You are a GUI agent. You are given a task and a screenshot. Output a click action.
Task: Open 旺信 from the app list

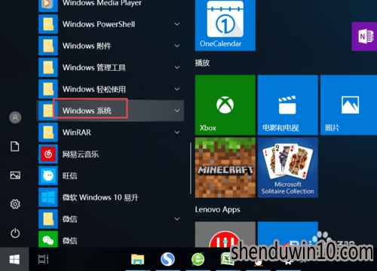click(x=111, y=175)
